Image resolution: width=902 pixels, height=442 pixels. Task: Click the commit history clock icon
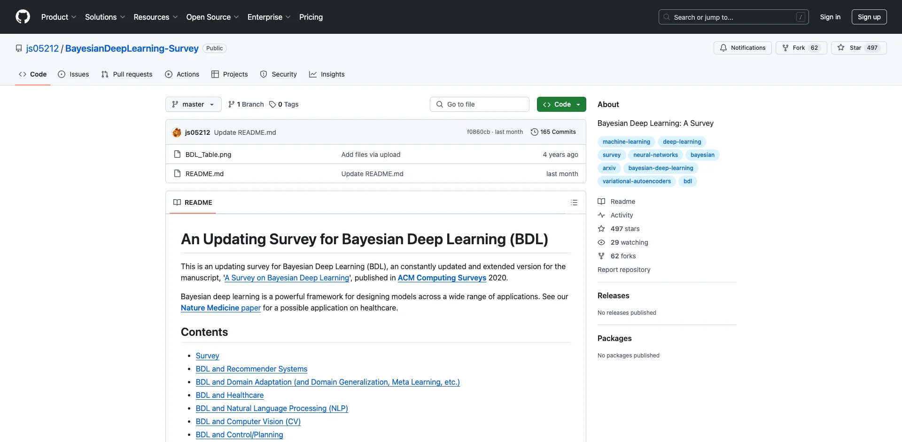click(534, 132)
